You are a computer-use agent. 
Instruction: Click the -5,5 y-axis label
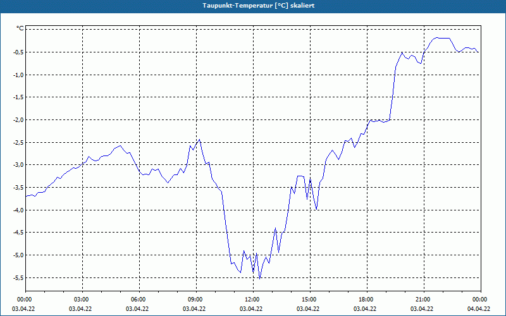tap(18, 277)
